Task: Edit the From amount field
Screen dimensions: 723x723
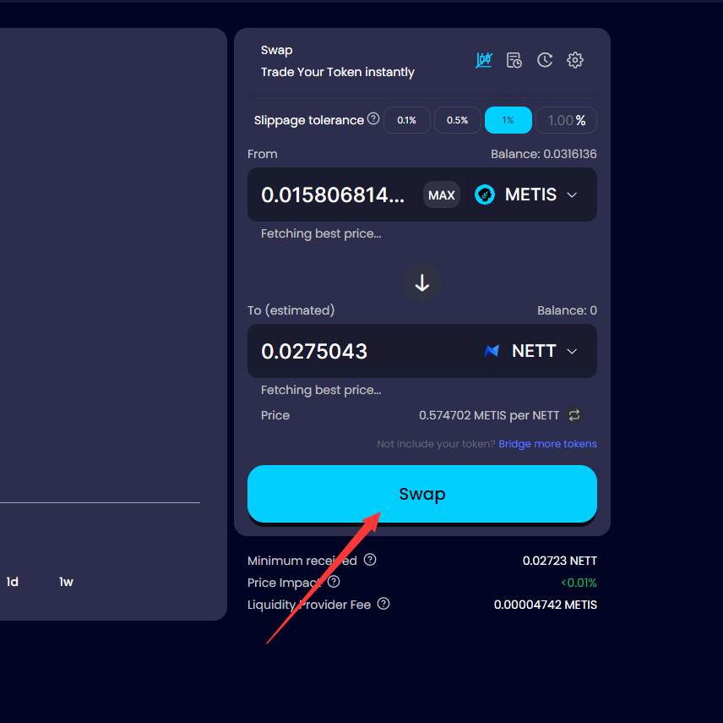Action: pos(334,194)
